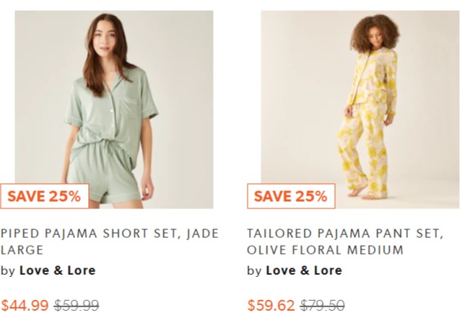Open the jade pajama short set photo
This screenshot has width=470, height=318.
114,110
